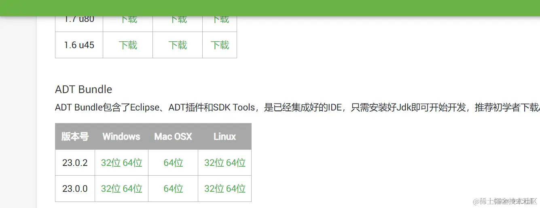Download Linux 64位 ADT Bundle version 23.0.2
This screenshot has height=208, width=540.
point(236,163)
